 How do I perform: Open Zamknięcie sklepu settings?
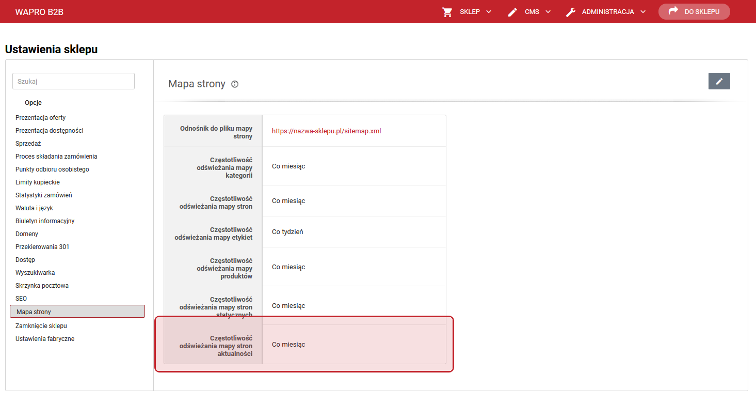pyautogui.click(x=41, y=326)
